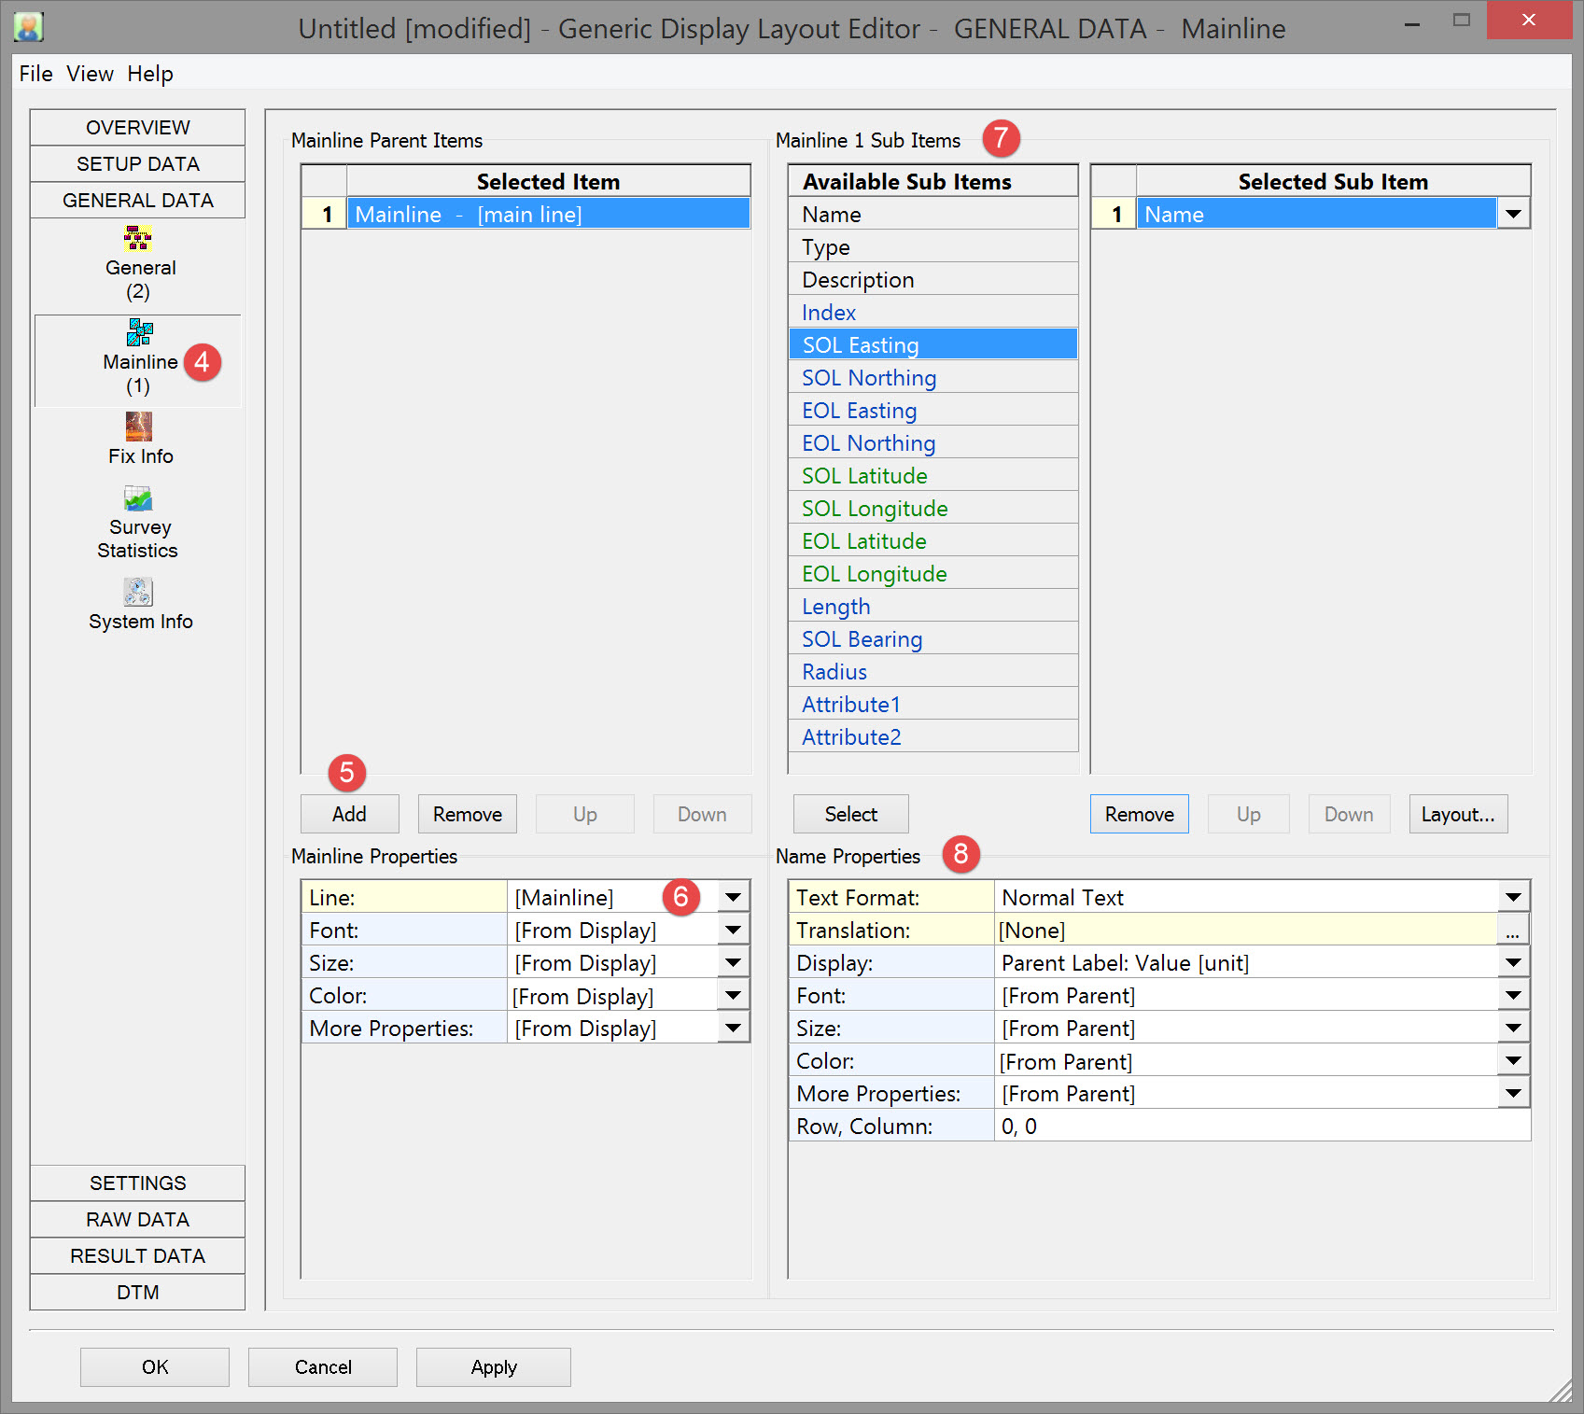Select the Mainline icon in sidebar
1584x1414 pixels.
click(x=139, y=333)
